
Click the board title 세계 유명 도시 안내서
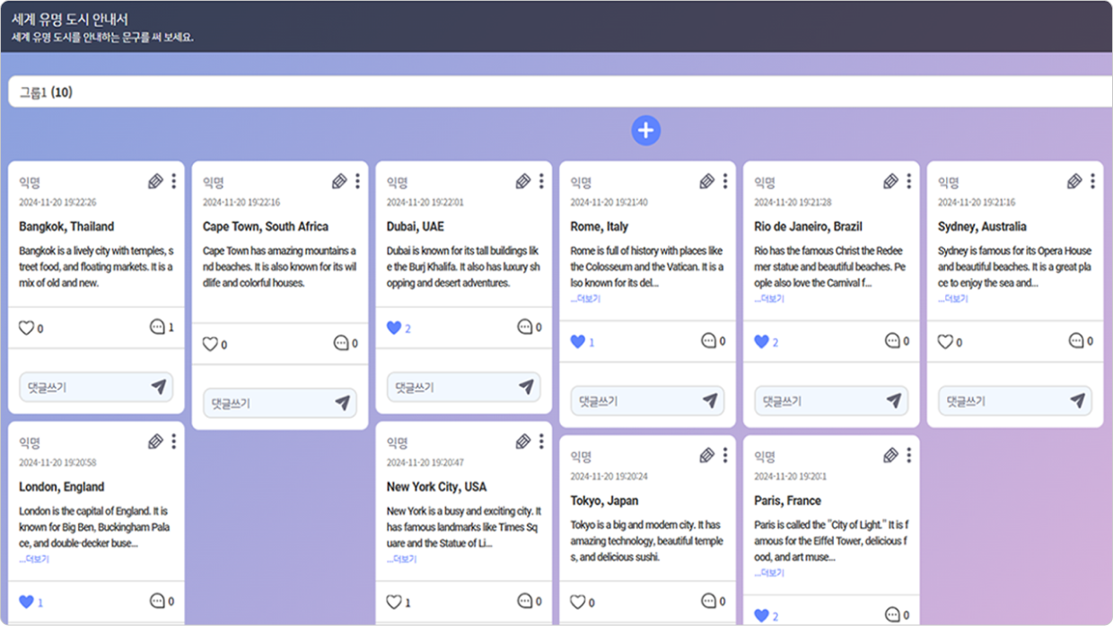69,19
